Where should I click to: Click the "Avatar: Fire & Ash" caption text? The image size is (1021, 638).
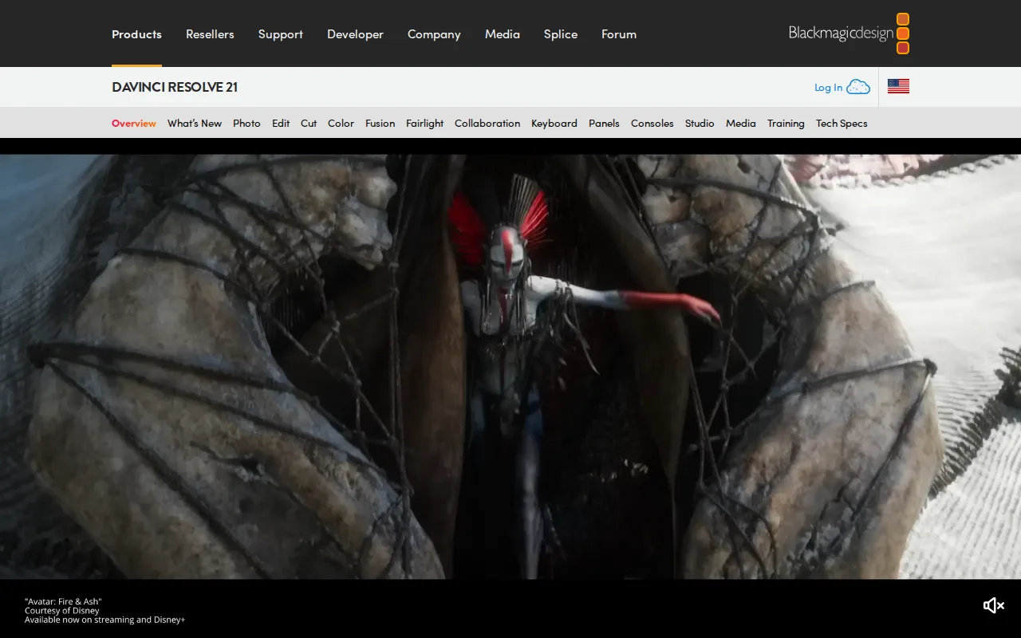tap(63, 601)
